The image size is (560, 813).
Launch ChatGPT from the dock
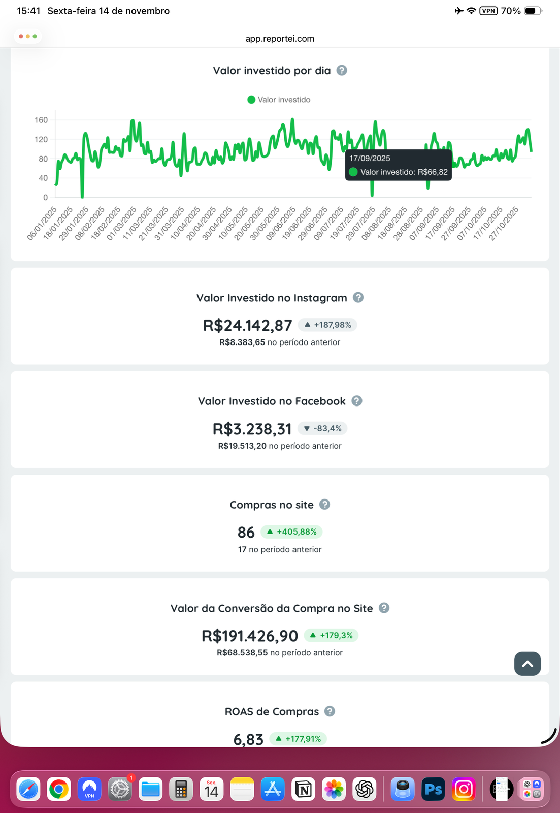click(x=365, y=789)
